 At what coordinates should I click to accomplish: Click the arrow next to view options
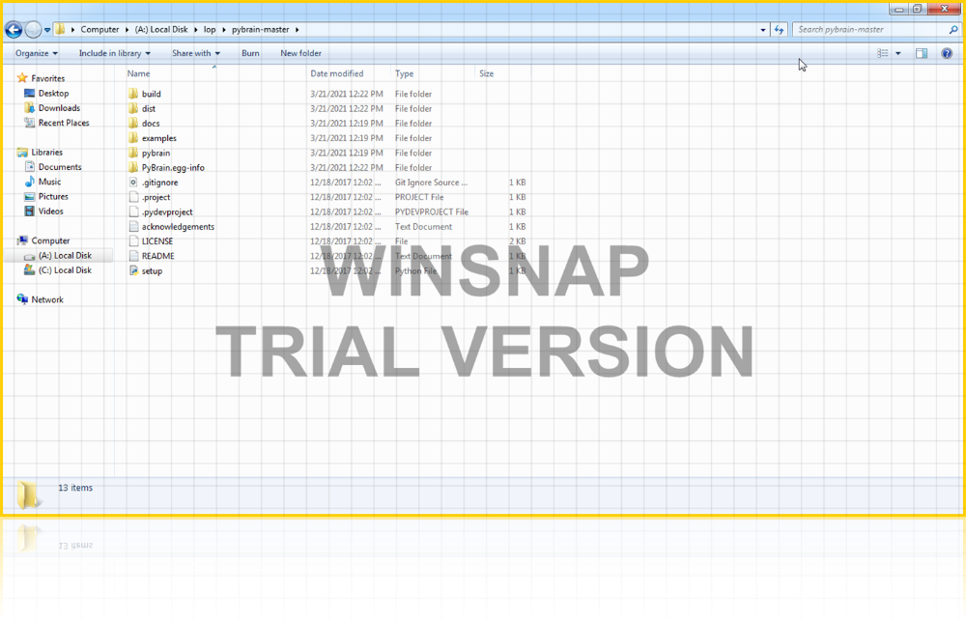[898, 54]
